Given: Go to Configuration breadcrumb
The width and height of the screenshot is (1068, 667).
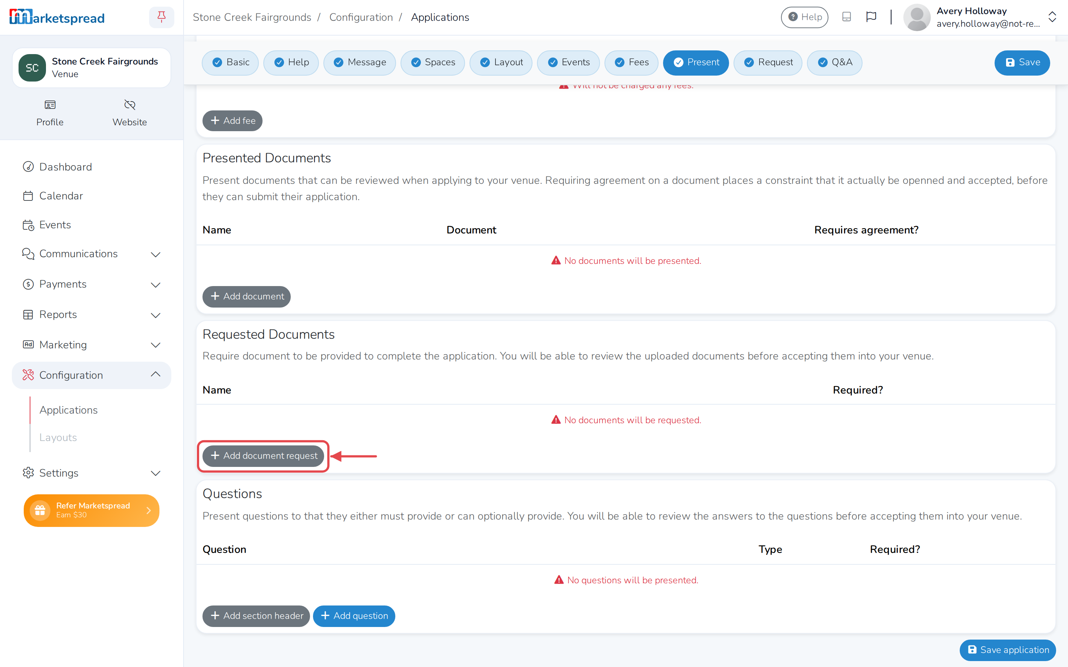Looking at the screenshot, I should click(x=361, y=17).
